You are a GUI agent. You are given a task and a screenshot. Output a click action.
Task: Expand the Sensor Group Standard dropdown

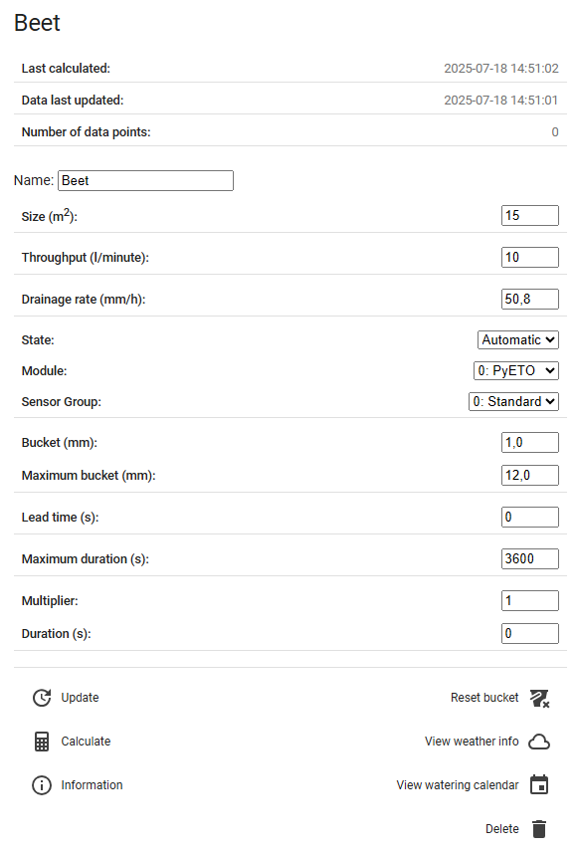(513, 401)
